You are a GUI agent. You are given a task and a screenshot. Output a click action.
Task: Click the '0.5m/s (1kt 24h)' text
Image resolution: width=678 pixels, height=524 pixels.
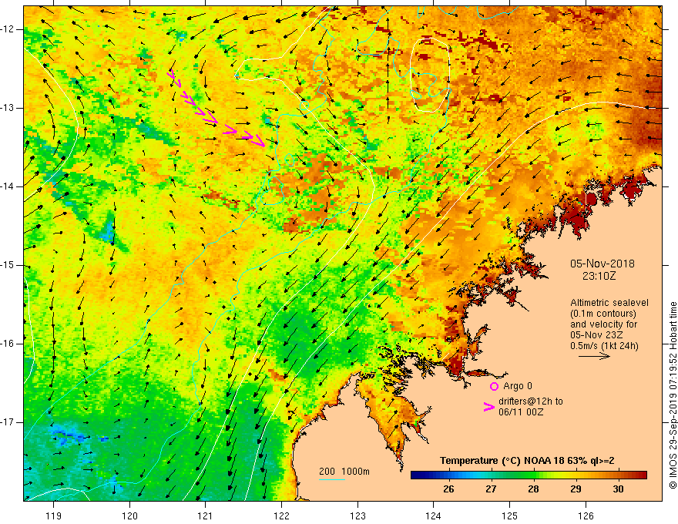point(604,346)
